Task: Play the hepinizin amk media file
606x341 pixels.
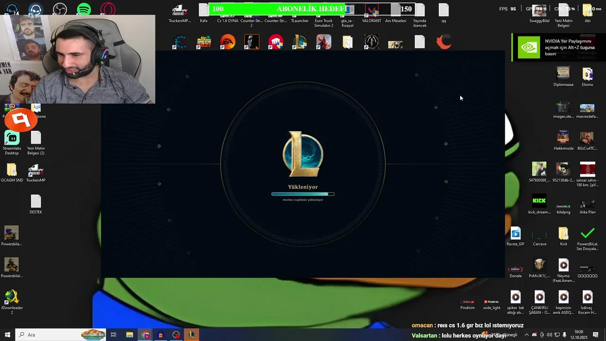Action: click(x=563, y=302)
